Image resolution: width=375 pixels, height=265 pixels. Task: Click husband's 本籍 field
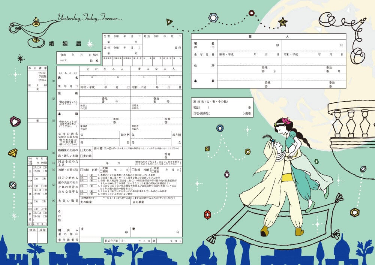[x=105, y=117]
